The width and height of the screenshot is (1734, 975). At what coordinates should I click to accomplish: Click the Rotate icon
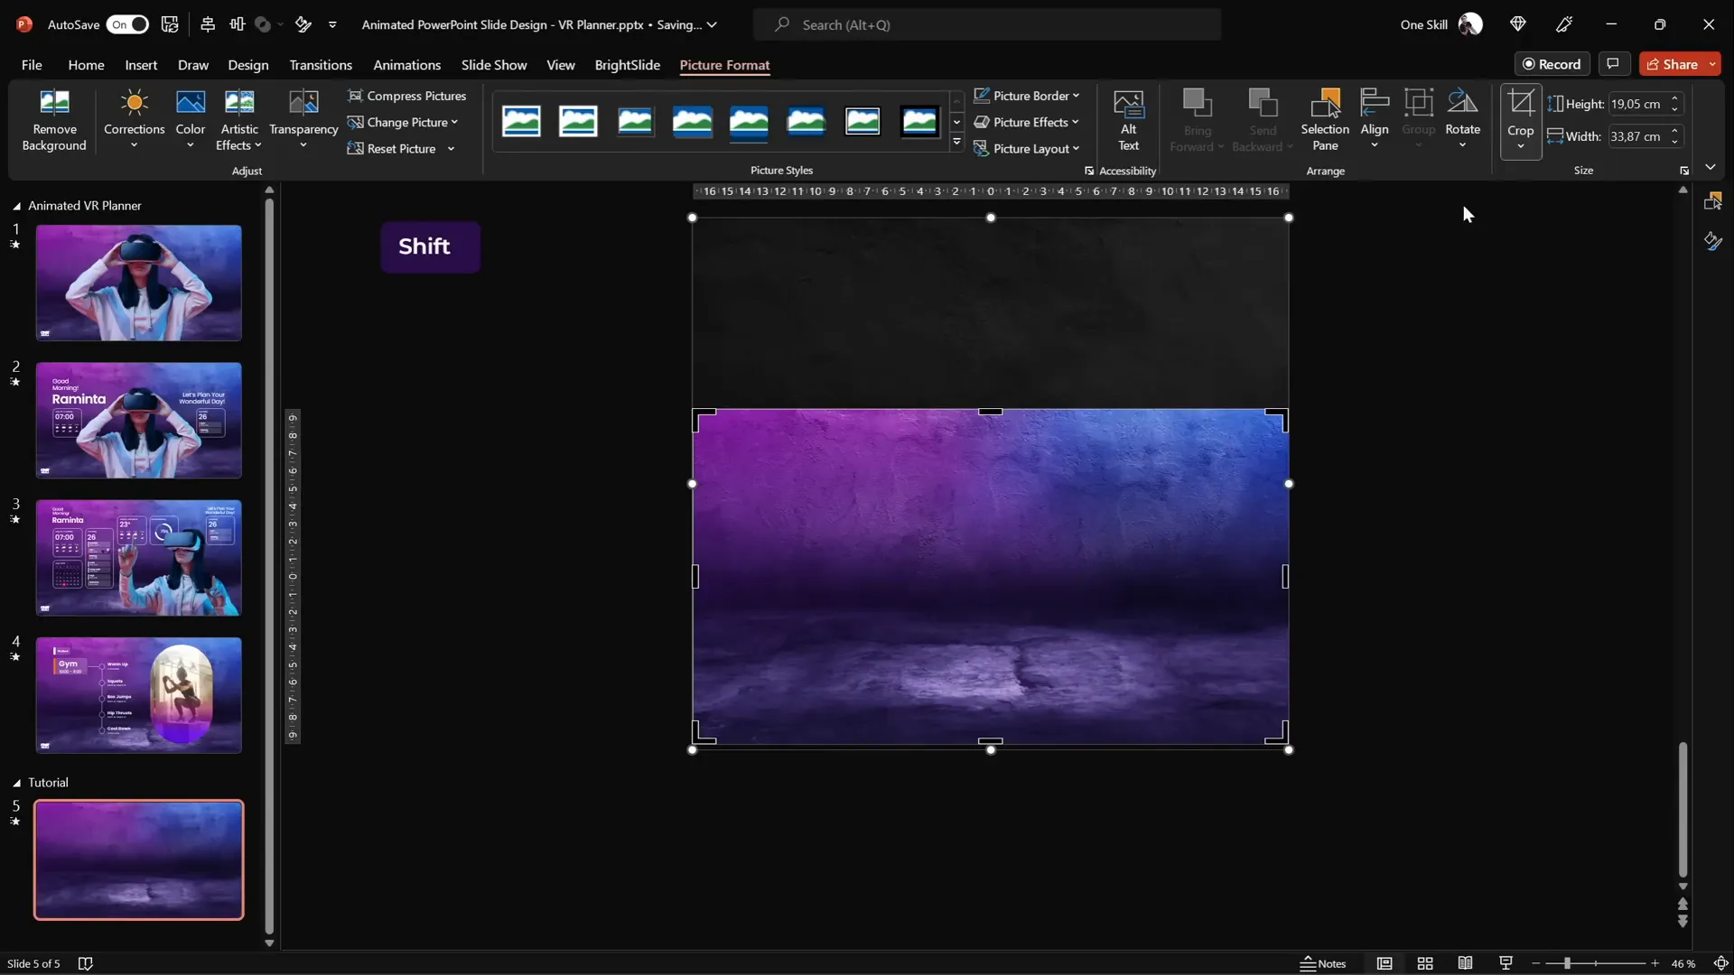pyautogui.click(x=1462, y=118)
